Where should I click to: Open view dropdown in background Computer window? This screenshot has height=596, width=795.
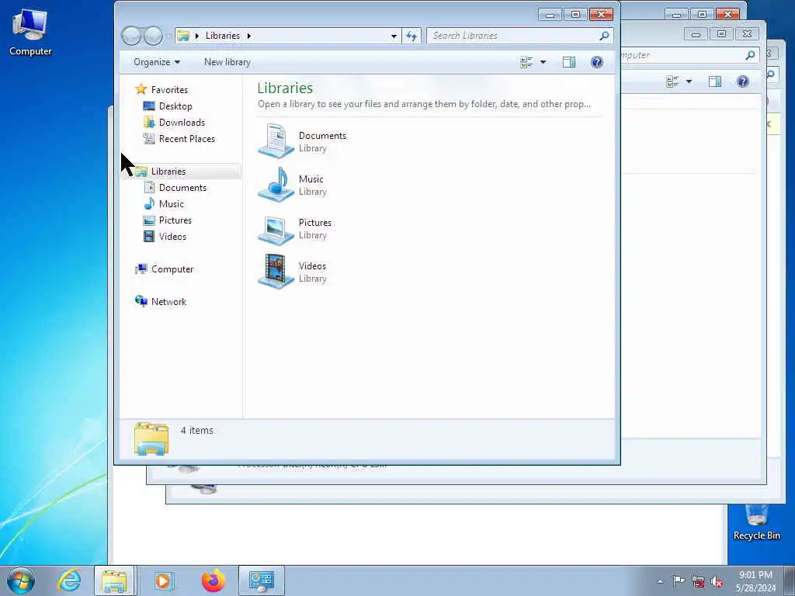coord(689,81)
